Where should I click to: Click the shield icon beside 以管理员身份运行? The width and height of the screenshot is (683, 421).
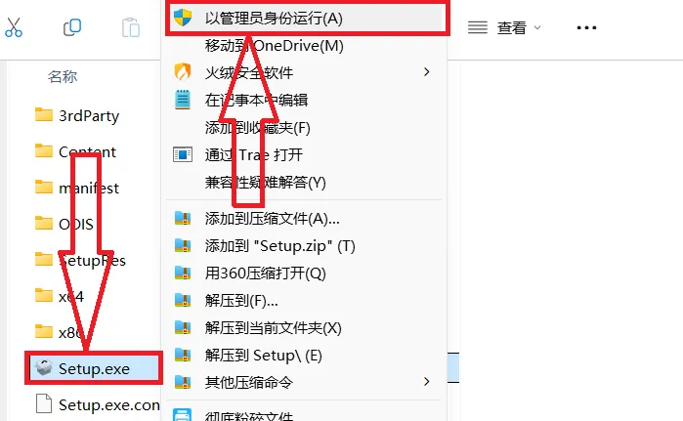(183, 18)
